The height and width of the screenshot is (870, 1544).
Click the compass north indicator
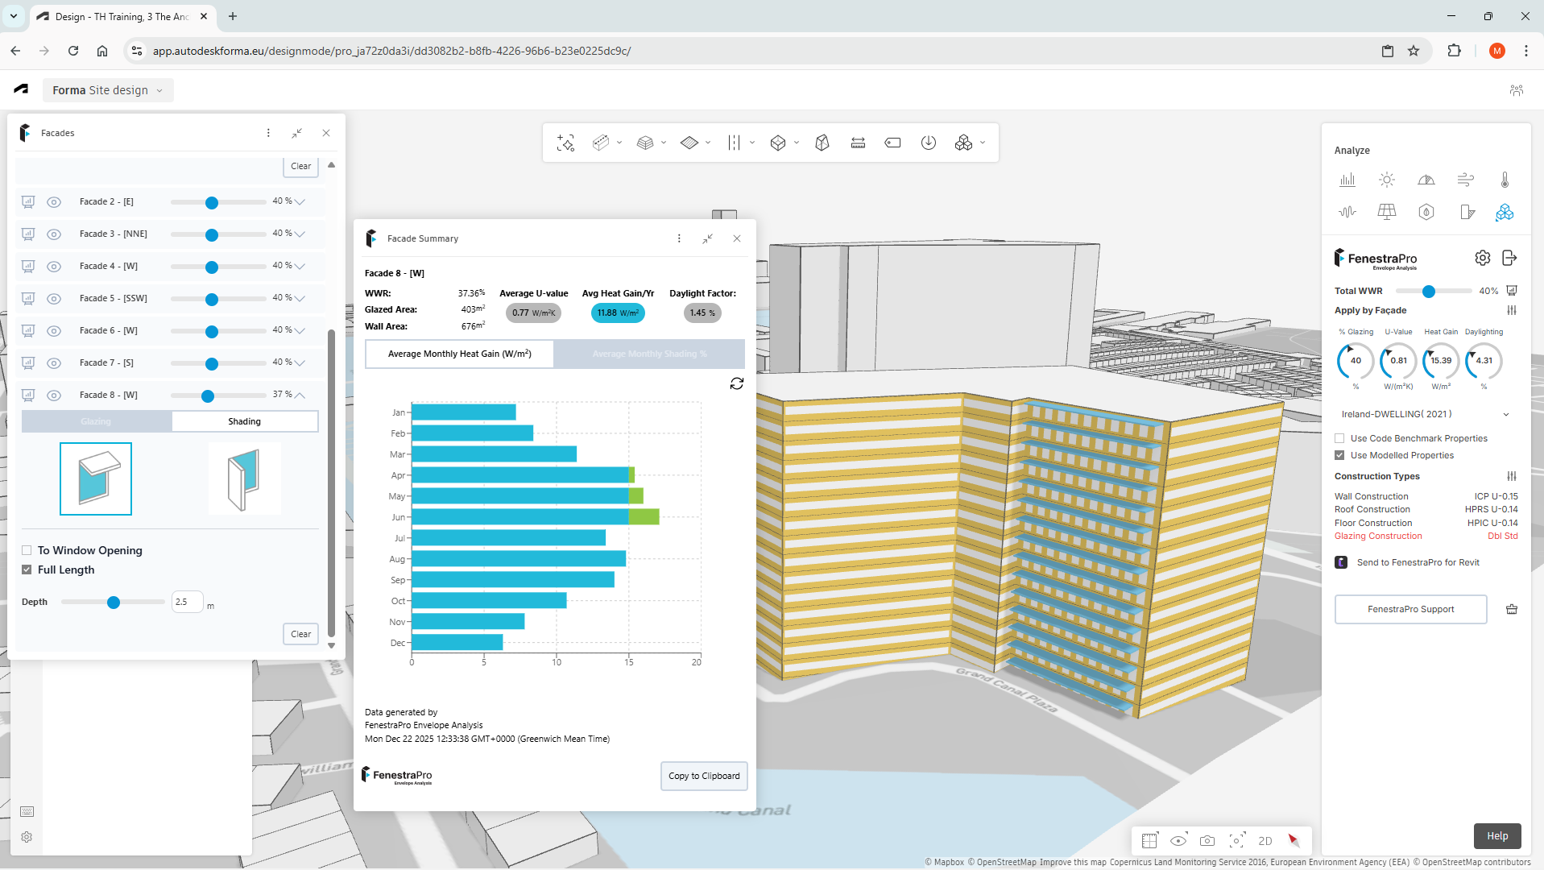click(1294, 841)
